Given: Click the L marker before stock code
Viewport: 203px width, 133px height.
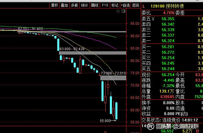Looking at the screenshot, I should pyautogui.click(x=144, y=6).
